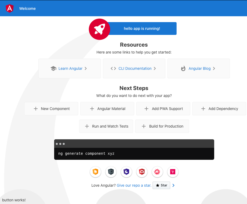Click the 'ng generate component xyz' terminal text

coord(86,153)
